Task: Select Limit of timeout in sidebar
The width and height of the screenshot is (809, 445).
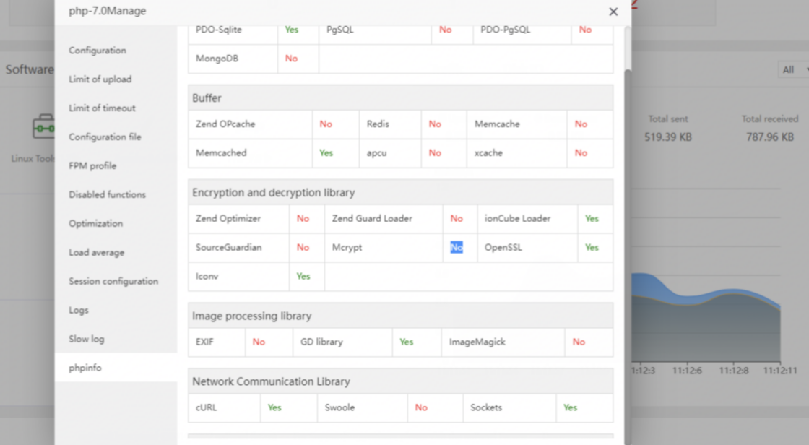Action: 102,108
